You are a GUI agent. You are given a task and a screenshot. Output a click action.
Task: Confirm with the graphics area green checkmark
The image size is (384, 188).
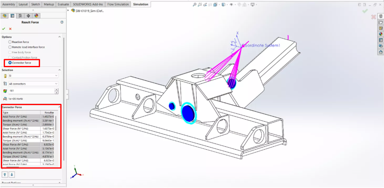(365, 11)
